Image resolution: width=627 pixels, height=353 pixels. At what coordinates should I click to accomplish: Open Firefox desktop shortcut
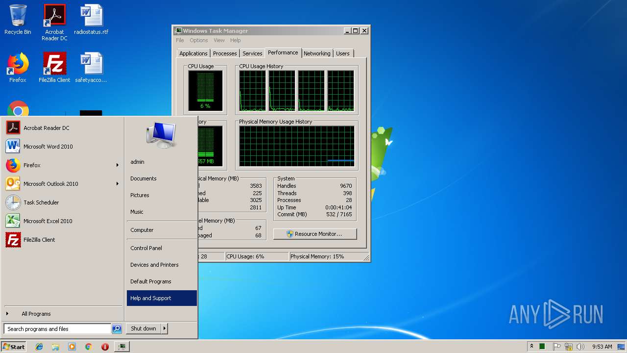click(x=18, y=68)
